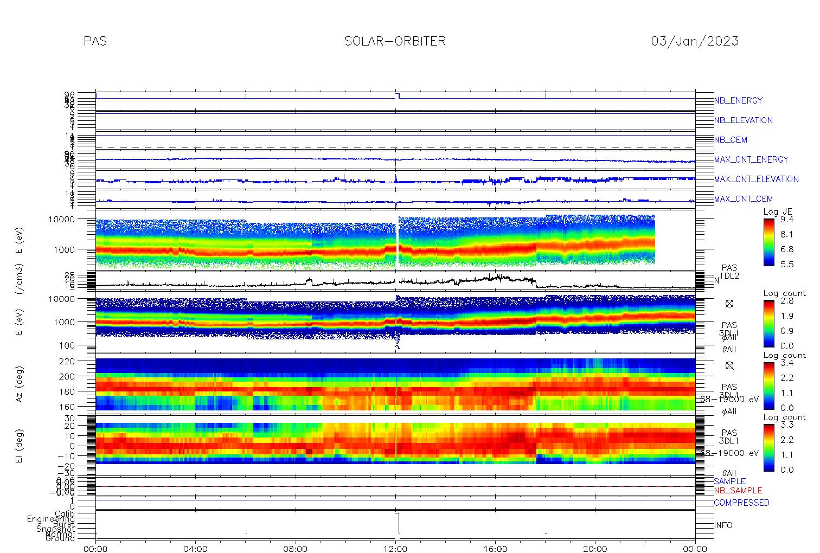820x553 pixels.
Task: Select the 5.5 color scale value
Action: pyautogui.click(x=786, y=264)
